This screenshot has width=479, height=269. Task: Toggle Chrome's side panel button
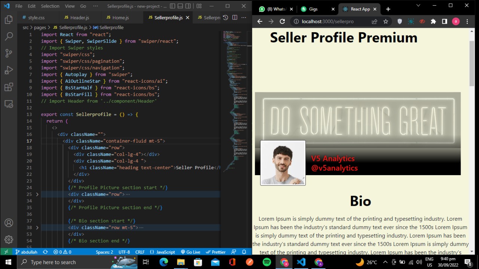(444, 21)
